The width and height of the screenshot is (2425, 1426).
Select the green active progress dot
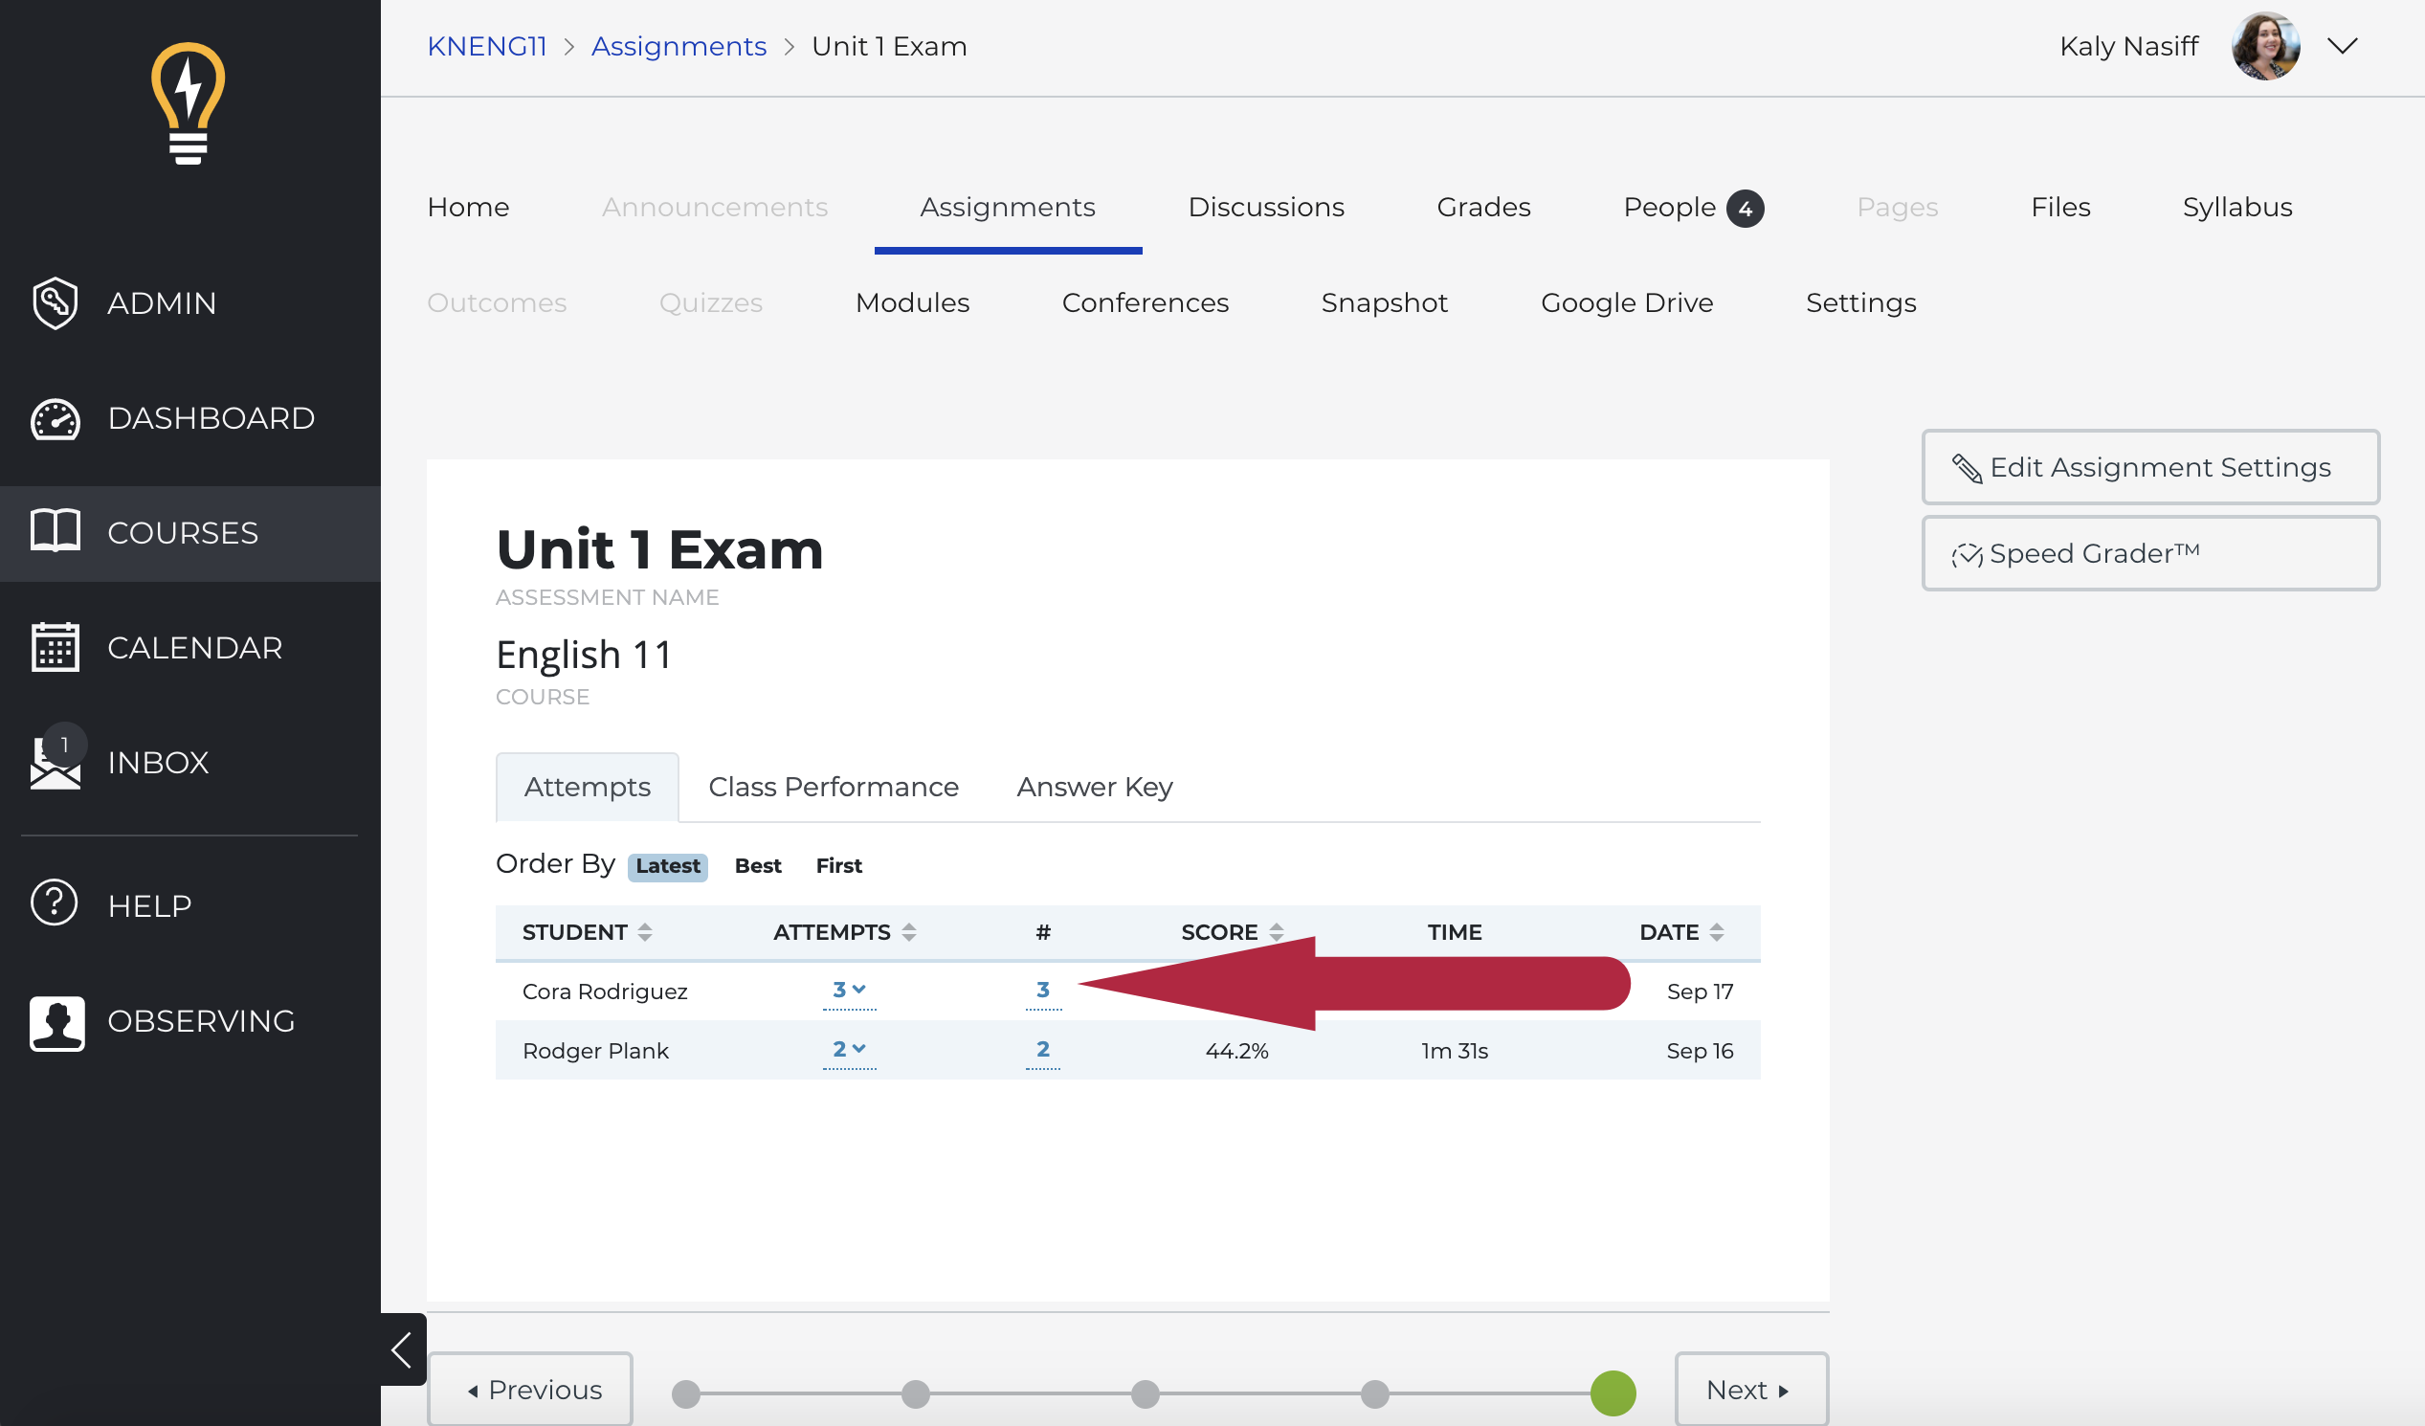tap(1613, 1394)
